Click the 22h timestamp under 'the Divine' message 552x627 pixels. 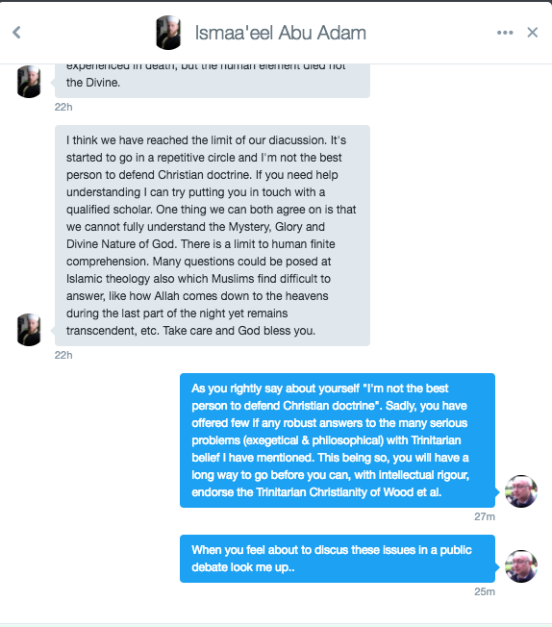[63, 107]
